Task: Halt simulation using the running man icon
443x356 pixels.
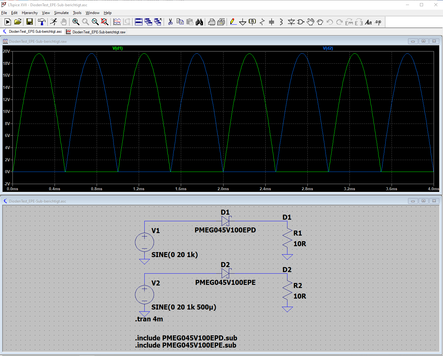Action: tap(53, 22)
